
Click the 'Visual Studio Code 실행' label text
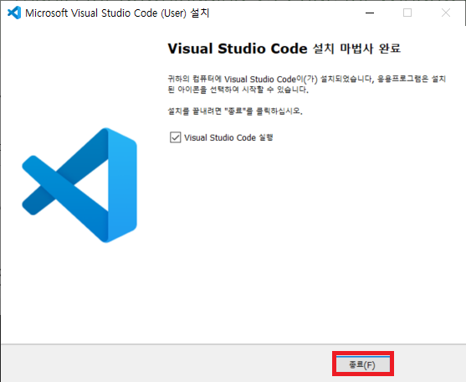pyautogui.click(x=228, y=137)
